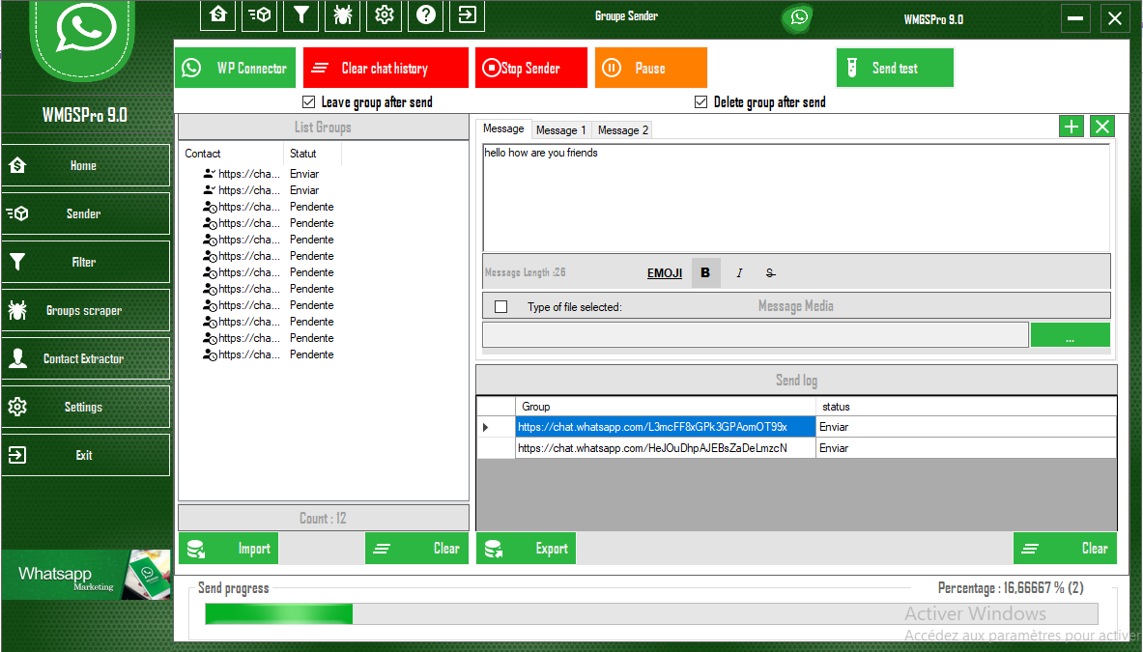Viewport: 1143px width, 652px height.
Task: Select log row ending HeJOuDhpAJEBsZaDeLmzcN
Action: 665,448
